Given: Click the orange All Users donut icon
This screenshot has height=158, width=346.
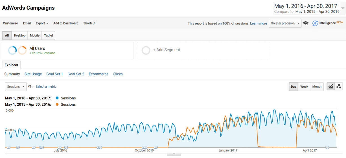Looking at the screenshot, I should [x=22, y=50].
